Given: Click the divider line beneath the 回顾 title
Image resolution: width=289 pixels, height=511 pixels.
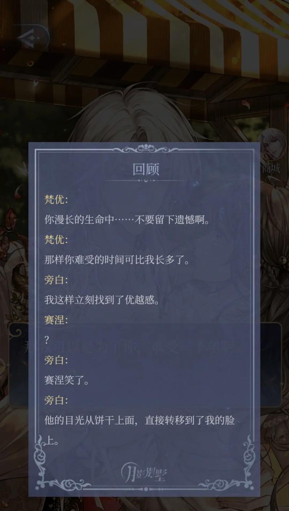Looking at the screenshot, I should coord(145,180).
